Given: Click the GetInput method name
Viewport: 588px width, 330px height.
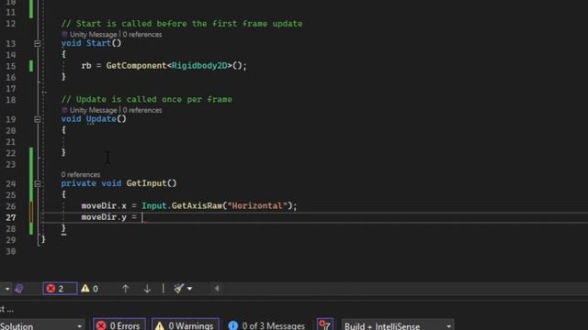Looking at the screenshot, I should [x=147, y=183].
